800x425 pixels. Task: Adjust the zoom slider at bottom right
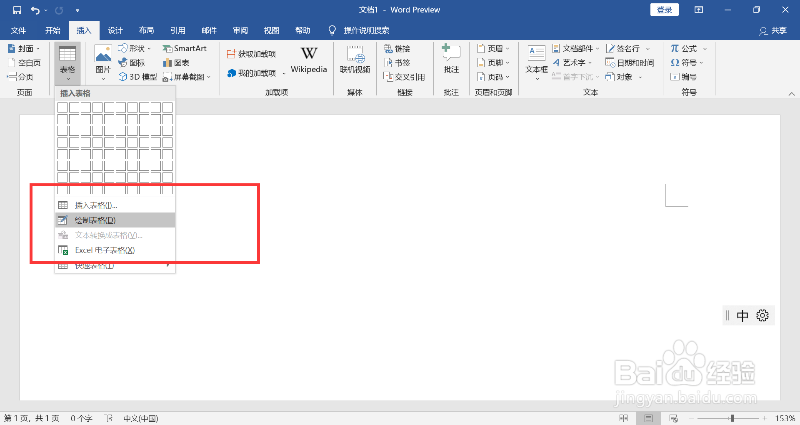point(732,418)
